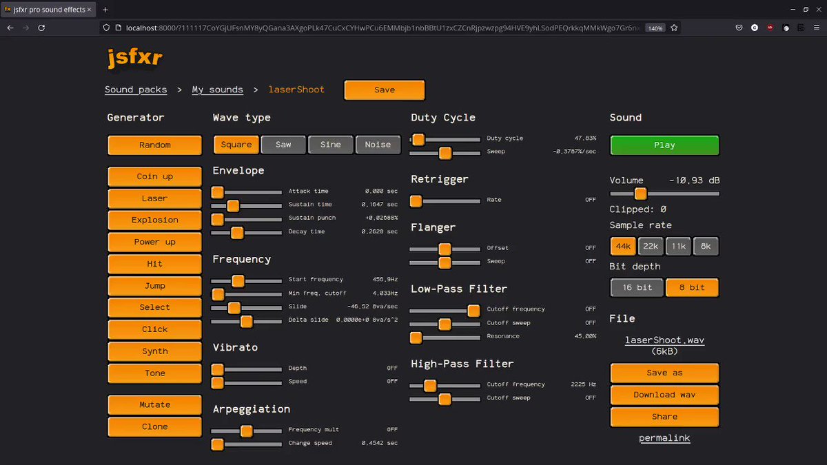
Task: Click the Decay time slider
Action: click(246, 232)
